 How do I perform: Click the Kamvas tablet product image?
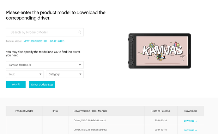pyautogui.click(x=160, y=51)
